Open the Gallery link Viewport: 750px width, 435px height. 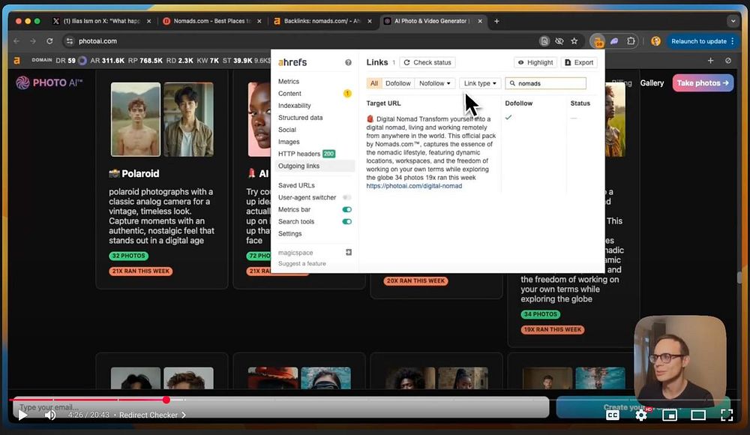click(652, 82)
